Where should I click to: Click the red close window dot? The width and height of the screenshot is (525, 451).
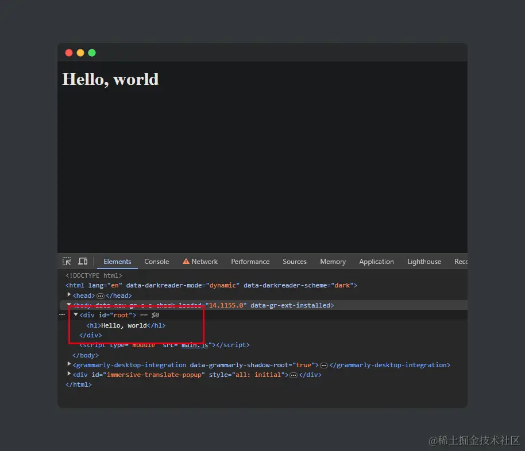(x=69, y=53)
